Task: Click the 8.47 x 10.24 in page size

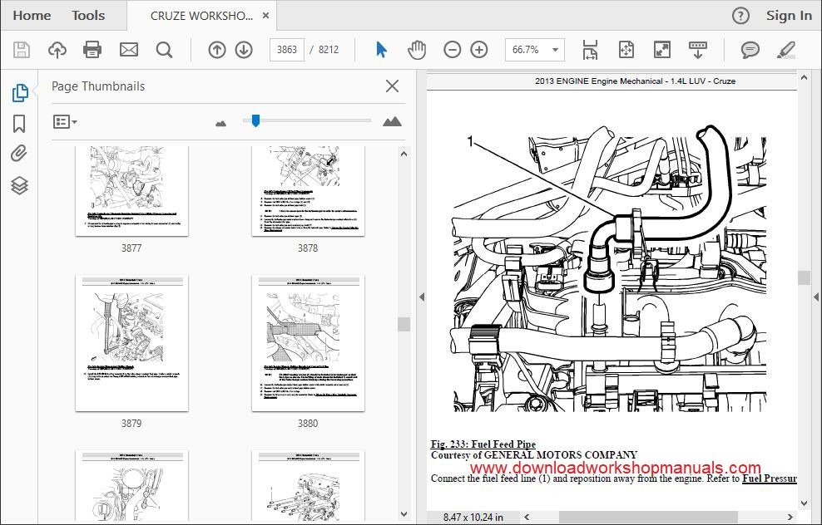Action: point(473,518)
